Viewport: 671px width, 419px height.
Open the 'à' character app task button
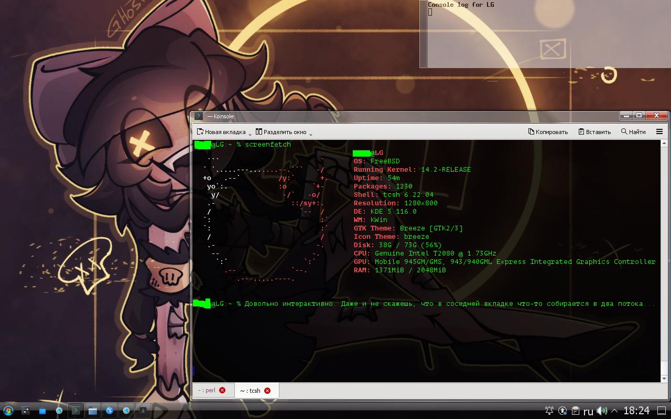pyautogui.click(x=143, y=411)
